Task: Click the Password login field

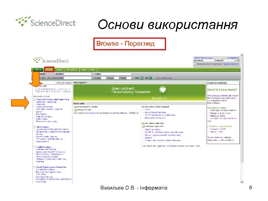Action: (x=229, y=60)
